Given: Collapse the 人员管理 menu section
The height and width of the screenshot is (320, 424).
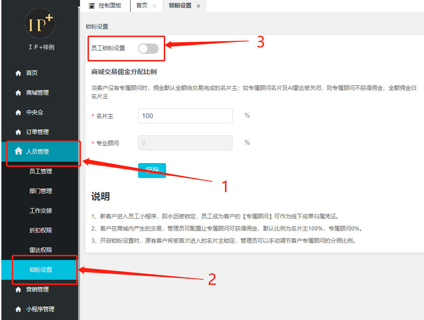Looking at the screenshot, I should point(40,152).
